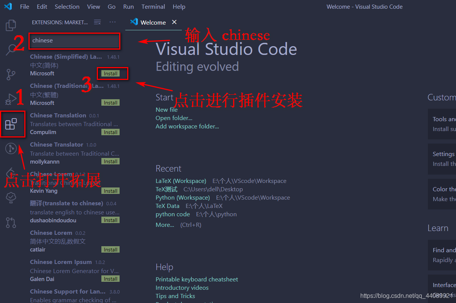Open Tips and Tricks link
The width and height of the screenshot is (456, 303).
175,296
